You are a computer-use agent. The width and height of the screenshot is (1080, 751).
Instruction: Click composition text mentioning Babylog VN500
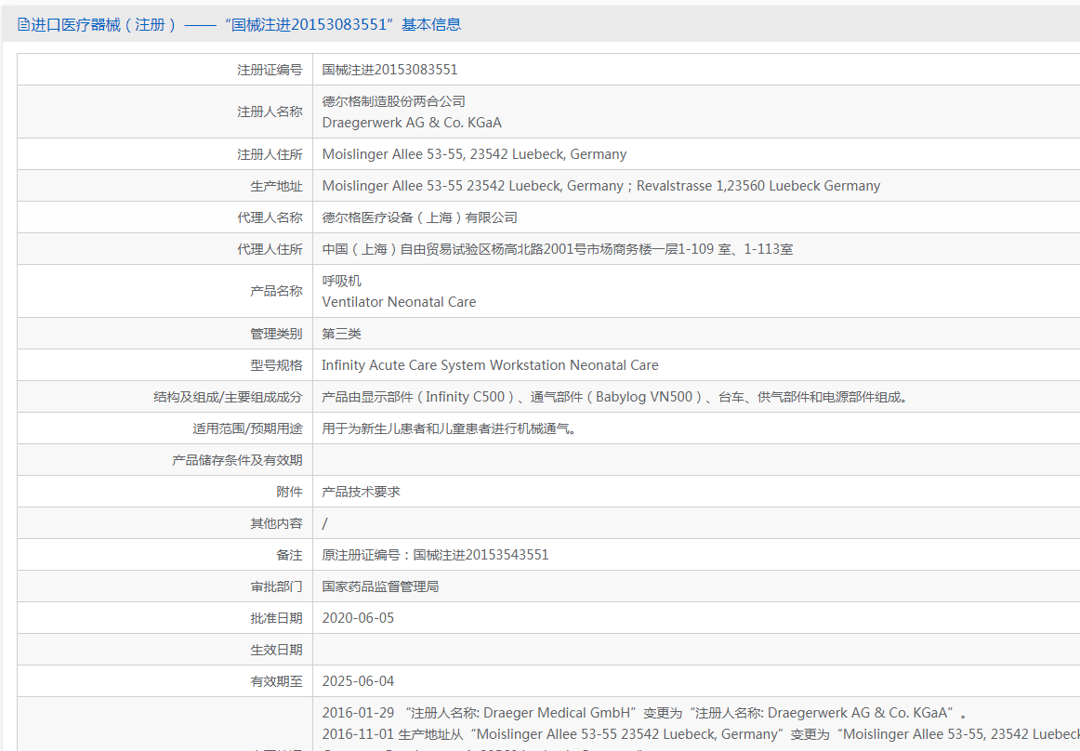click(x=615, y=398)
